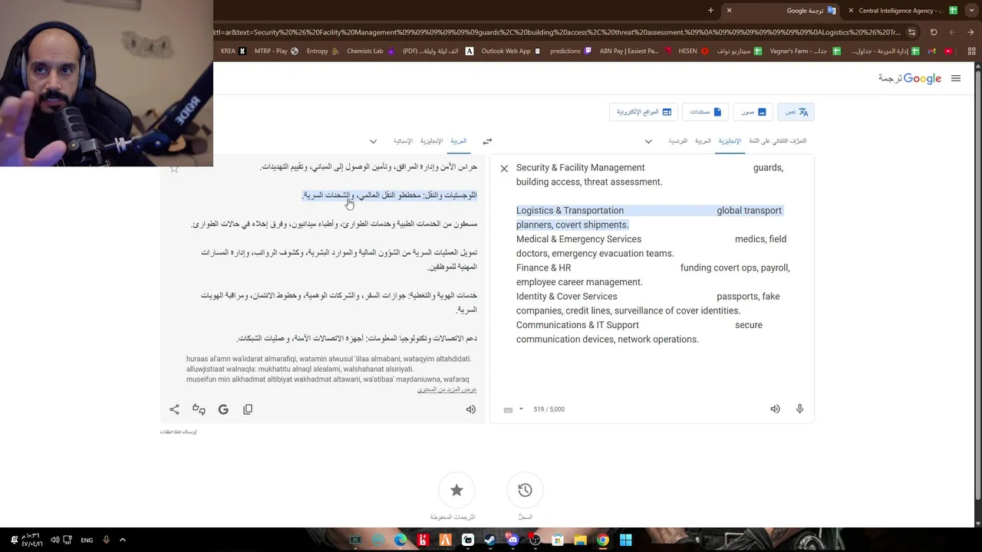Screen dimensions: 982x552
Task: Rate this translation with thumbs icon
Action: point(199,409)
